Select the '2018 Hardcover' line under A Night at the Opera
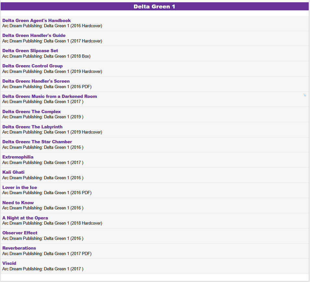Viewport: 310px width, 282px height. [x=52, y=223]
